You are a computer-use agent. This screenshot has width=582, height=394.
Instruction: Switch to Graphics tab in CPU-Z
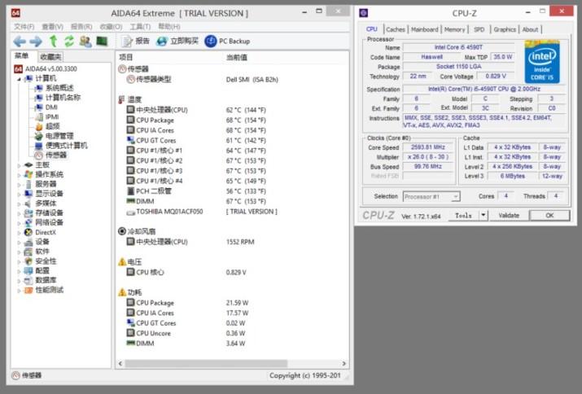[505, 29]
